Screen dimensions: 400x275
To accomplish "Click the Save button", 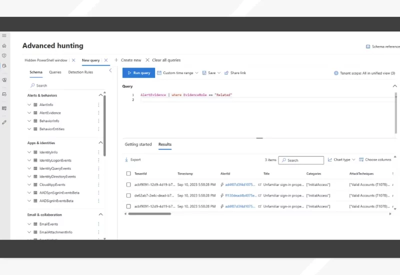I will click(209, 73).
